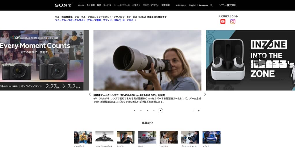Open the 会社情報 menu
Image resolution: width=295 pixels, height=148 pixels.
(x=90, y=5)
